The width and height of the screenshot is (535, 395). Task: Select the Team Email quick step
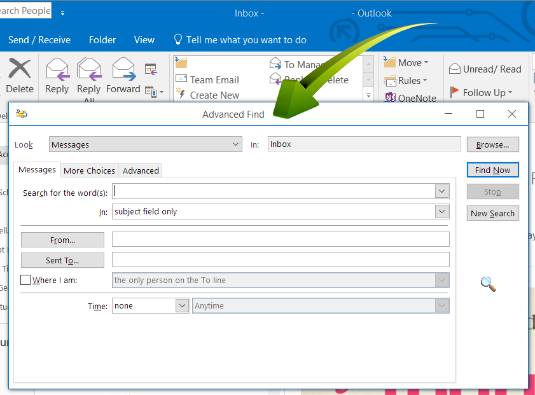coord(207,80)
